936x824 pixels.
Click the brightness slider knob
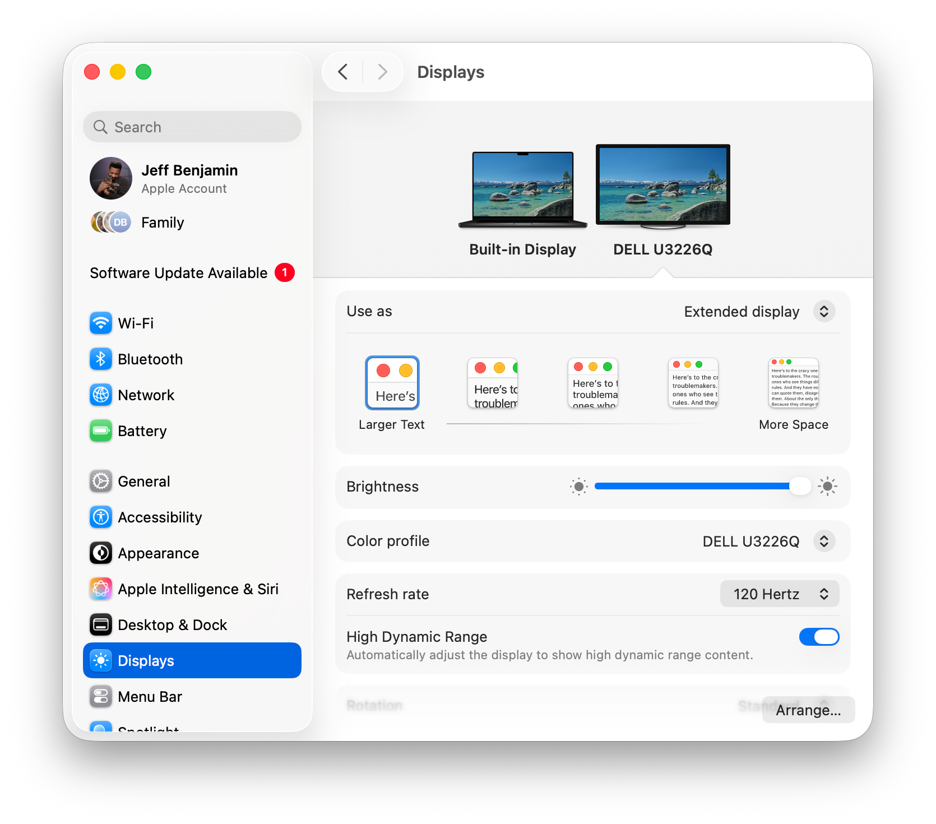[800, 486]
